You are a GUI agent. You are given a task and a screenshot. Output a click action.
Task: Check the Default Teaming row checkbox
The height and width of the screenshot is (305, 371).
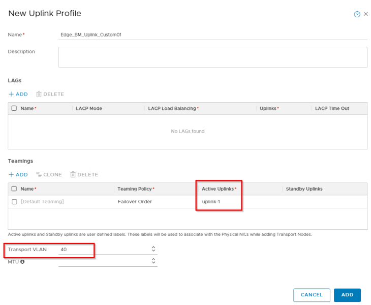(14, 202)
